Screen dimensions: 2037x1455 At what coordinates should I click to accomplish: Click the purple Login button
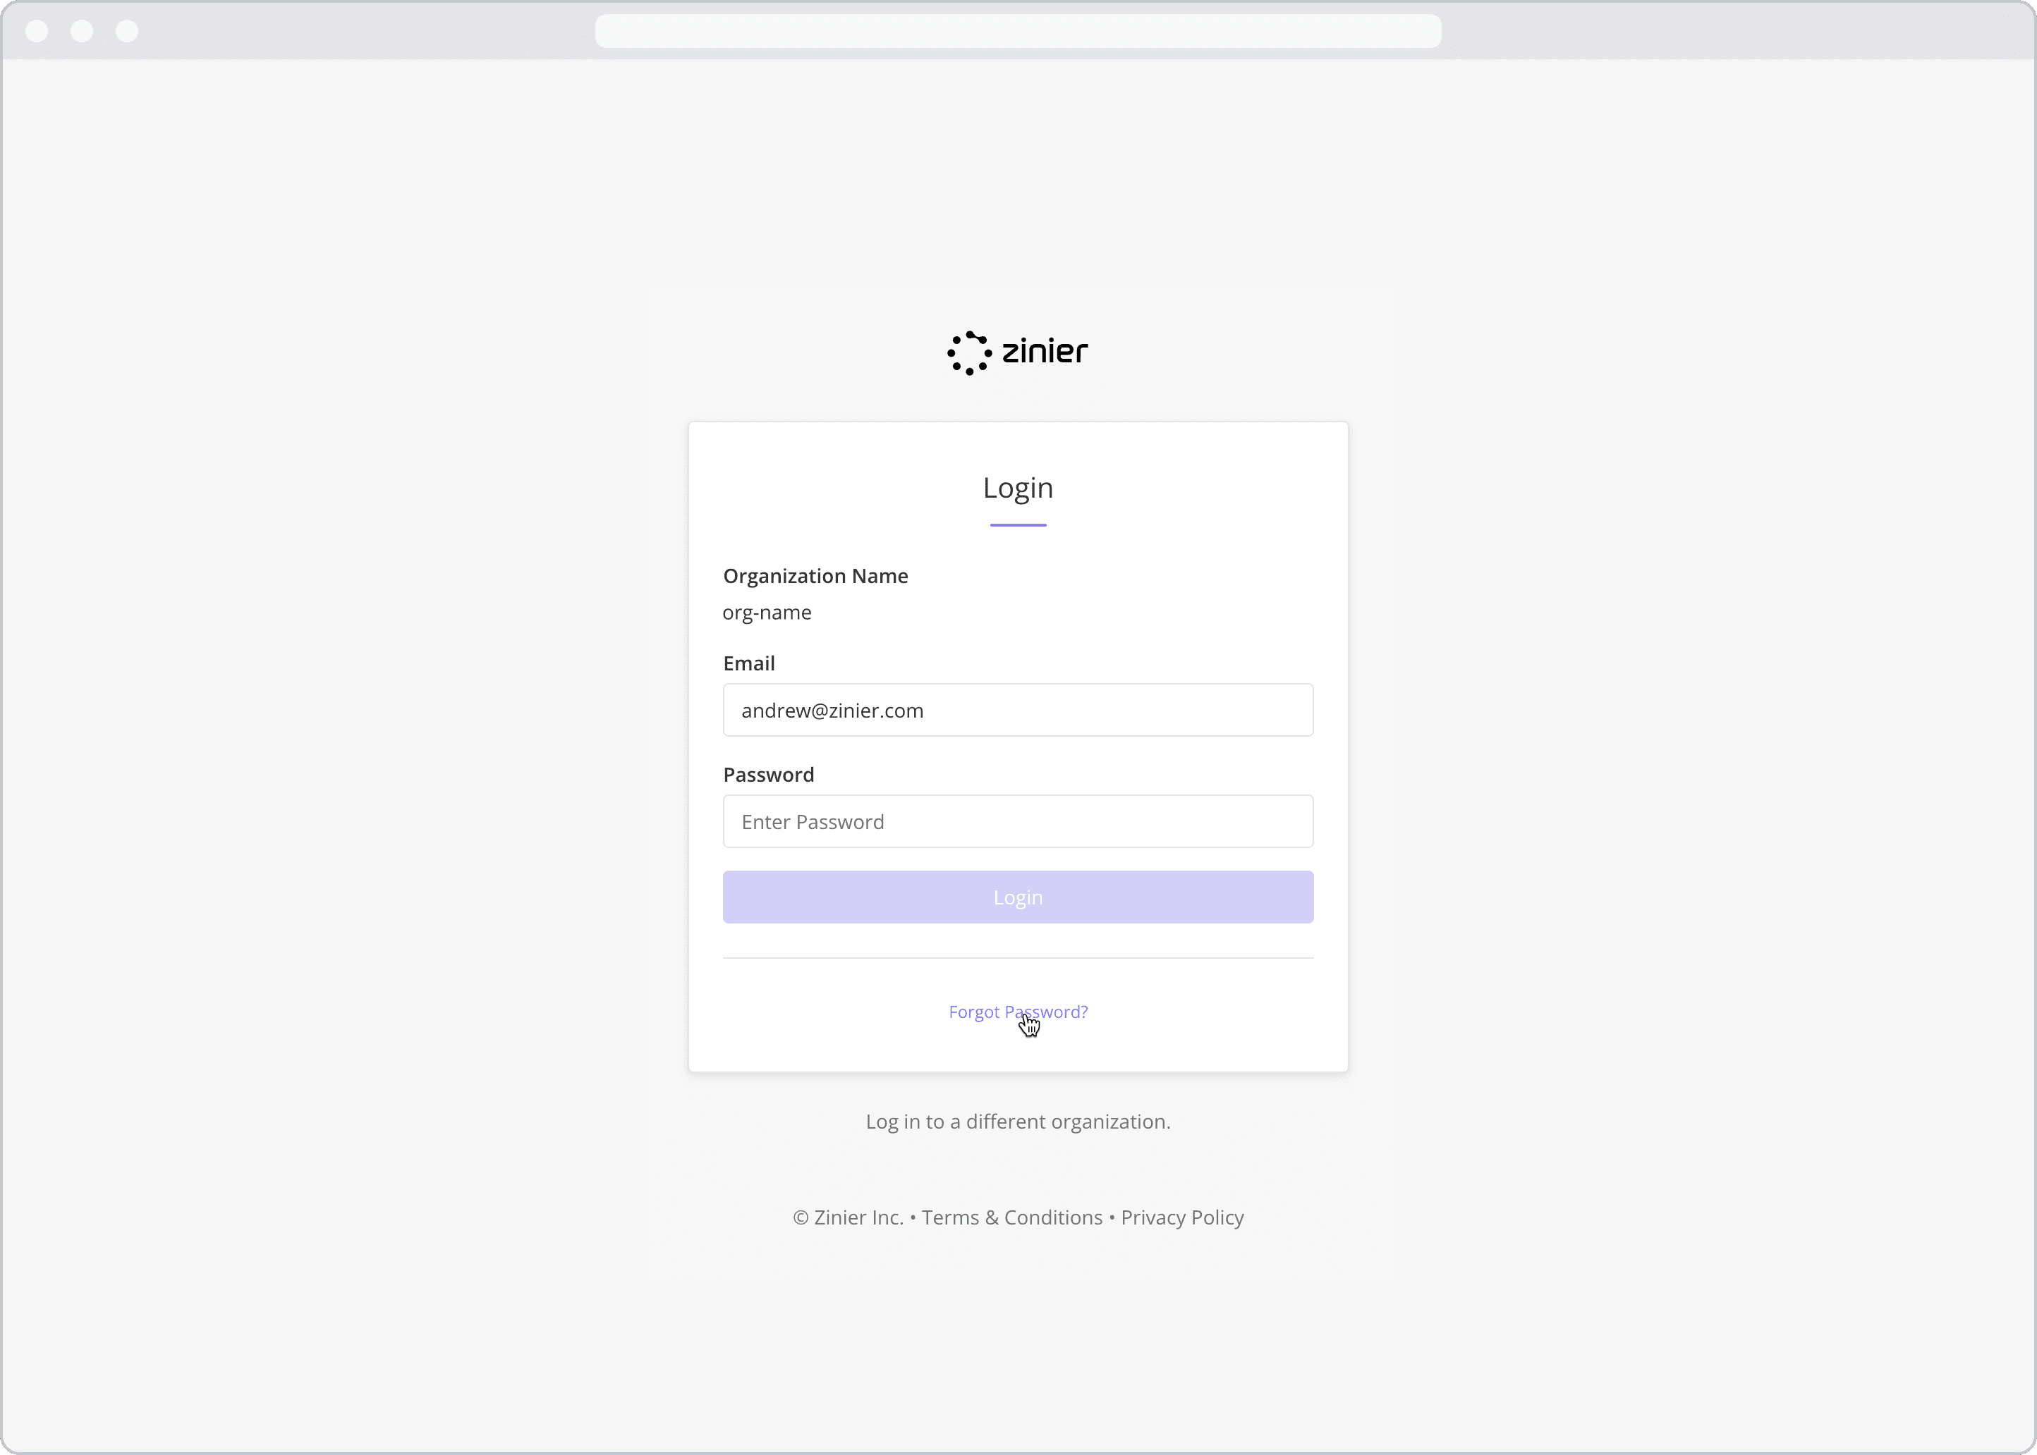(1018, 897)
